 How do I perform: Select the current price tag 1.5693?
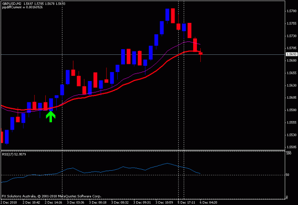click(x=291, y=54)
